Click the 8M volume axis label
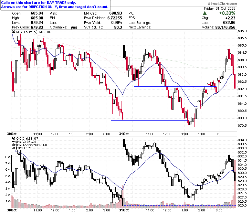This screenshot has height=213, width=252. pos(8,157)
